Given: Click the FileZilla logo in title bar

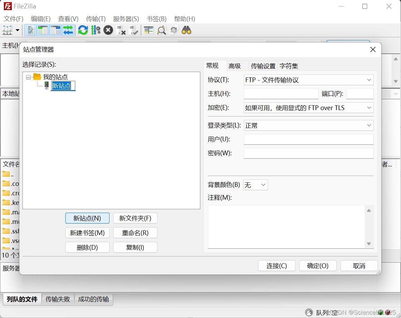Looking at the screenshot, I should tap(8, 6).
